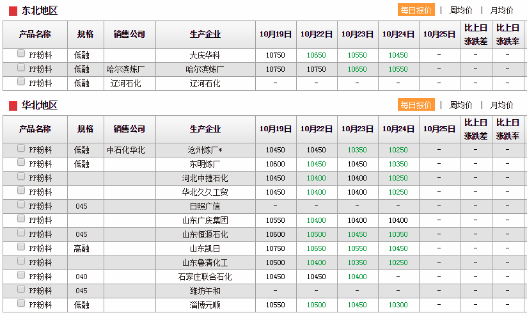Image resolution: width=527 pixels, height=315 pixels.
Task: Tick the 河北中捷石化 checkbox
Action: pos(21,176)
